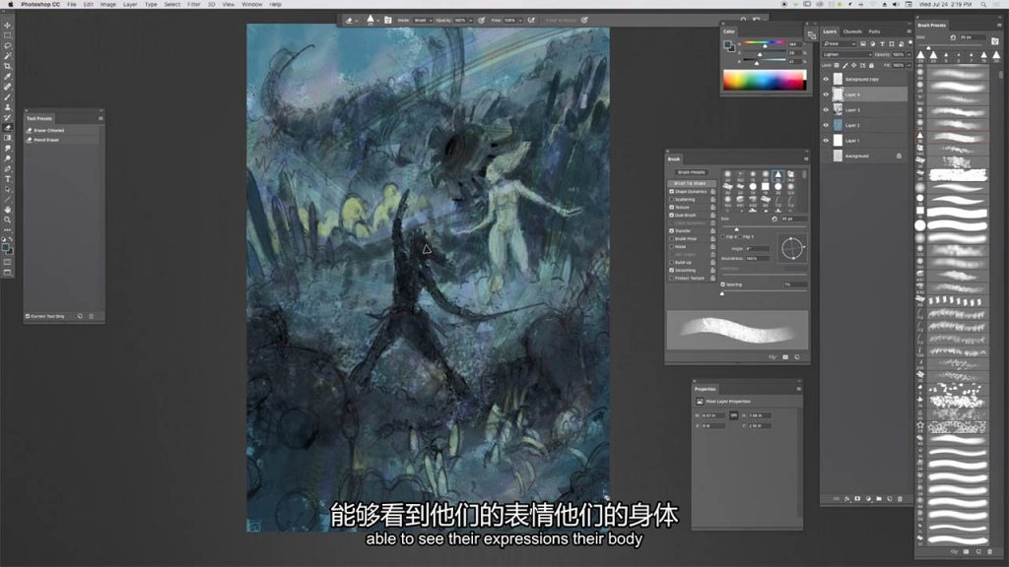Screen dimensions: 1009x567
Task: Select the Eyedropper tool
Action: (8, 77)
